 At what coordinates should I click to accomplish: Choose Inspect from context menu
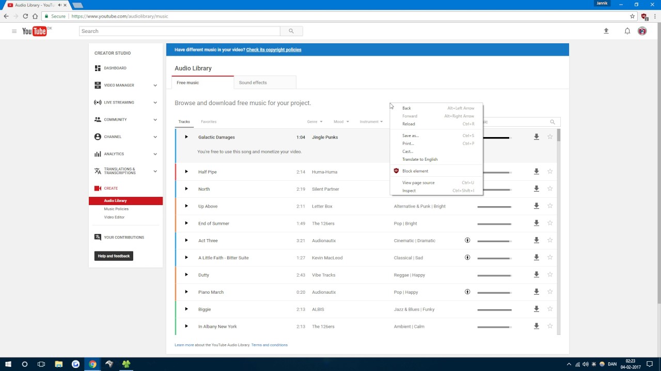pyautogui.click(x=436, y=191)
